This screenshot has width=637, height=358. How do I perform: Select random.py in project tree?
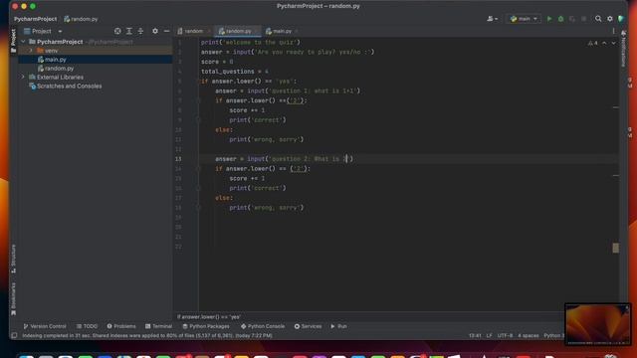(x=96, y=69)
